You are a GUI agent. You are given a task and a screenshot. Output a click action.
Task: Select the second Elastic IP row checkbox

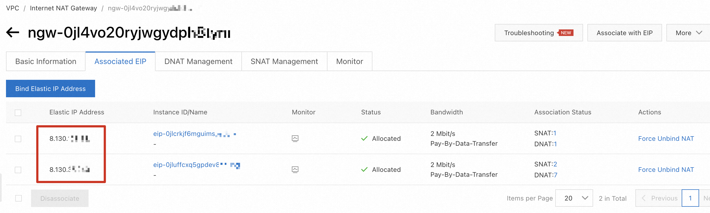(x=18, y=170)
